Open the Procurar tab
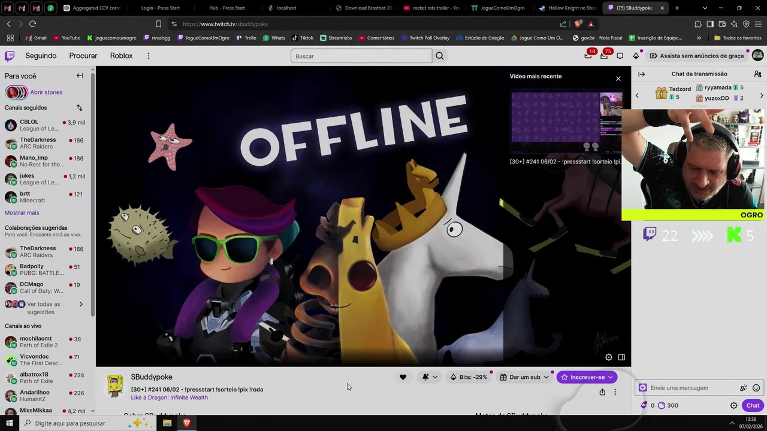 pyautogui.click(x=83, y=56)
